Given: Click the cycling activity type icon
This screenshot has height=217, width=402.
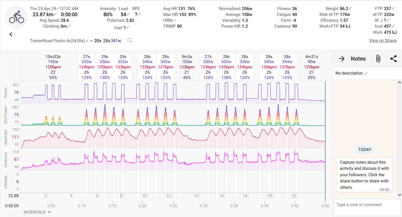Looking at the screenshot, I should pos(16,17).
